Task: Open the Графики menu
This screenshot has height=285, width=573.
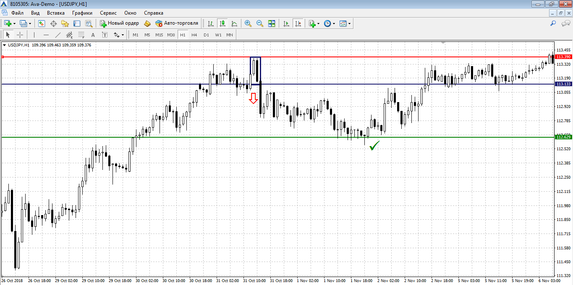Action: click(82, 13)
